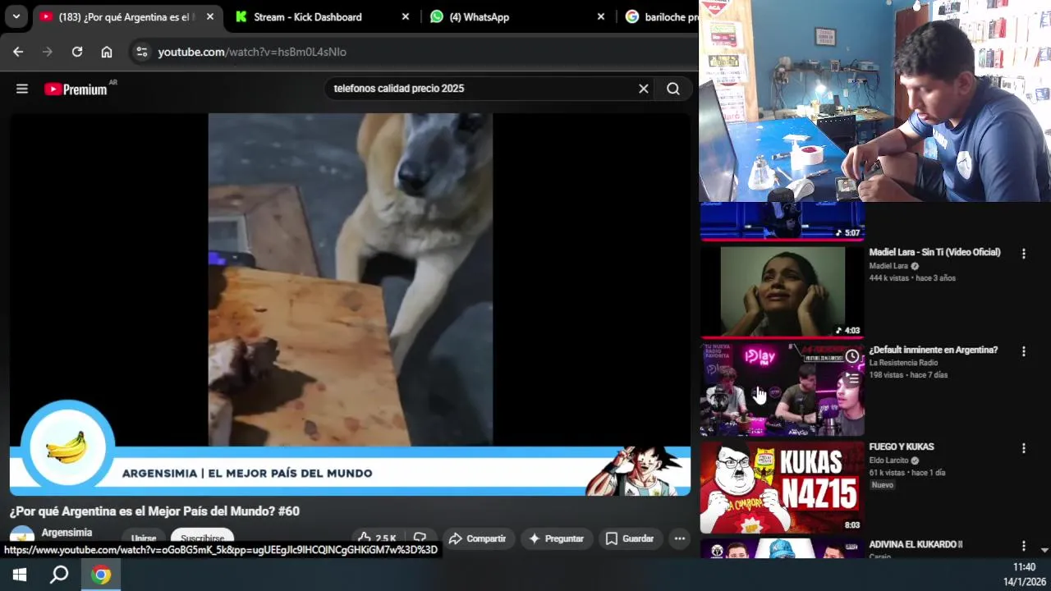Open options menu for FUEGO Y KUKAS
The height and width of the screenshot is (591, 1051).
tap(1023, 448)
